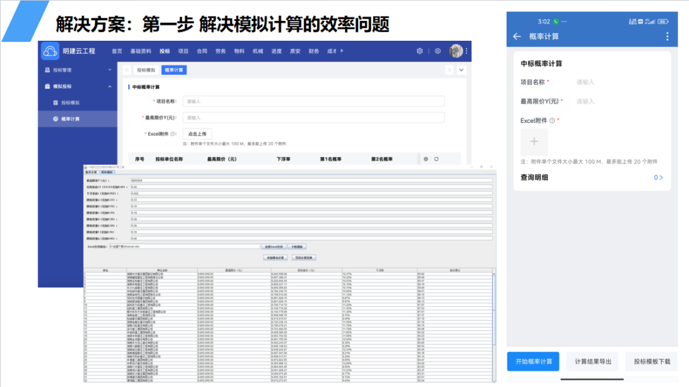Focus the 项目名称 input in web form

(313, 101)
